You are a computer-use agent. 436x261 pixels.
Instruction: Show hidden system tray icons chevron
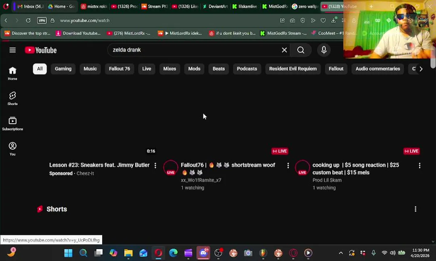pyautogui.click(x=341, y=253)
